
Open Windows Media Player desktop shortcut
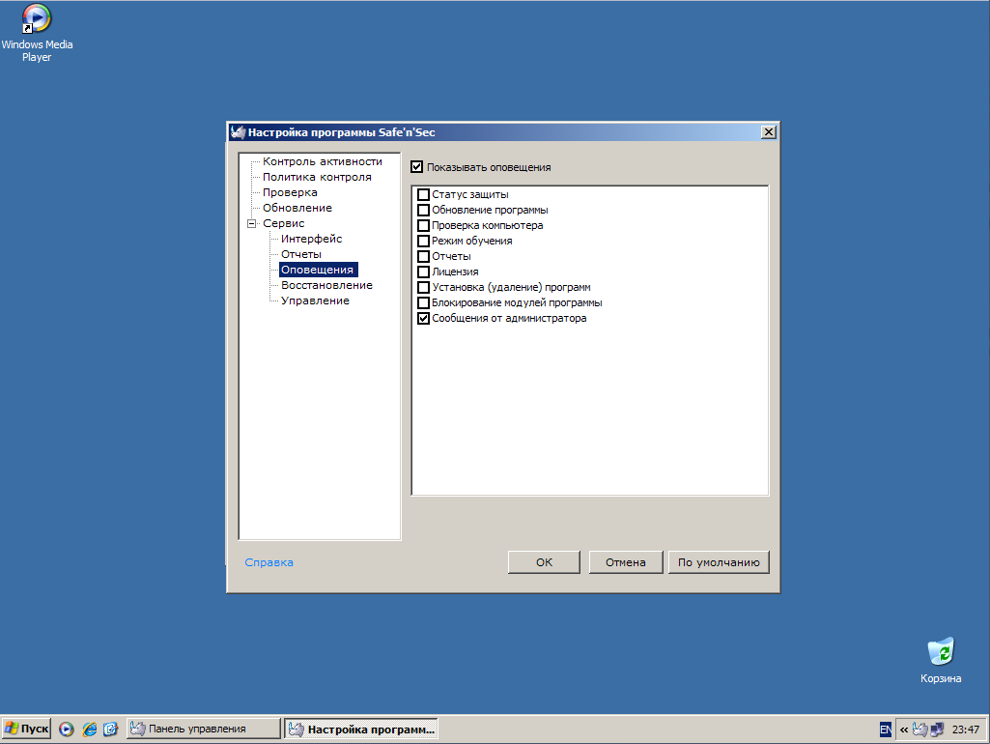37,33
